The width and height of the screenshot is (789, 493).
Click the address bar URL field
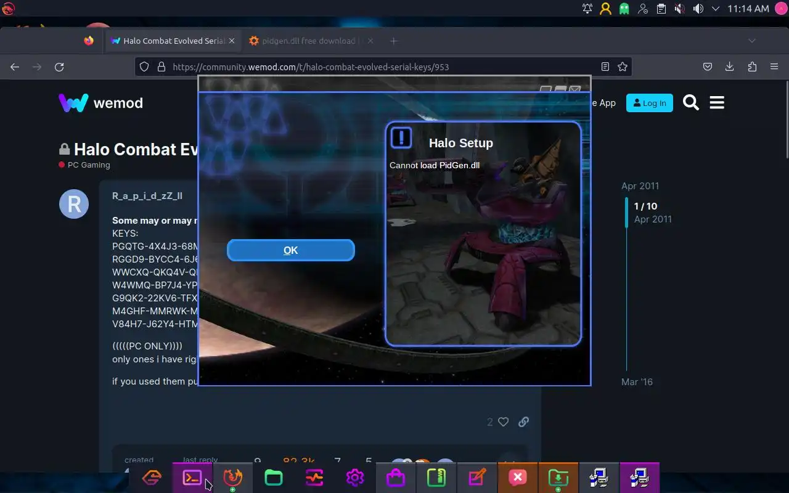[x=382, y=67]
